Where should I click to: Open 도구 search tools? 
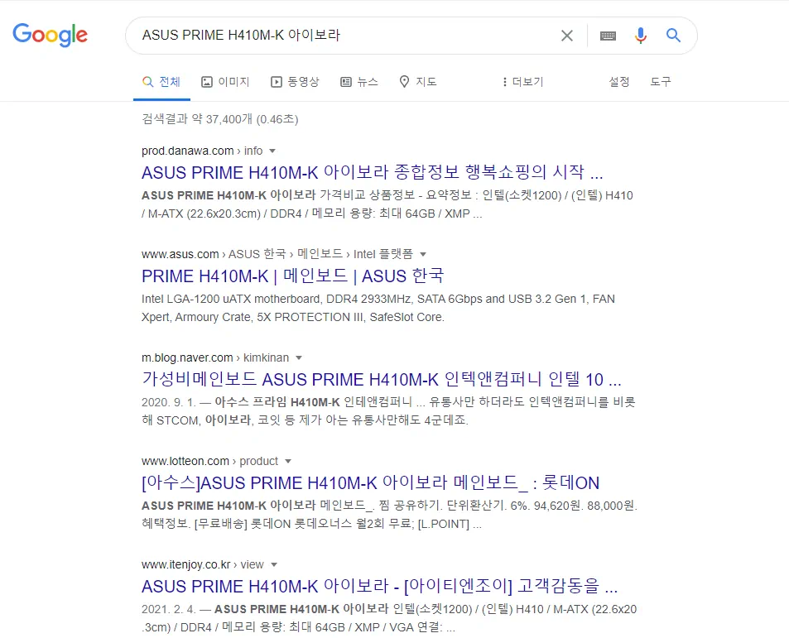point(660,82)
